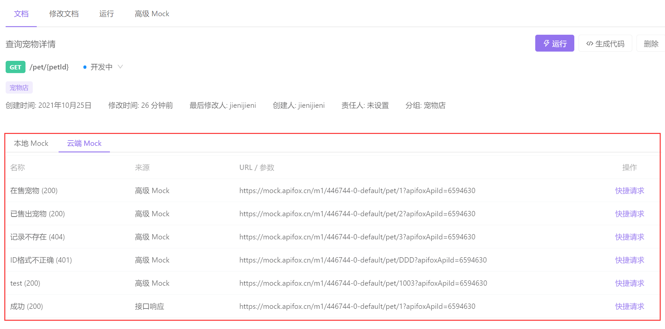Open the 运行 tab at the top

[x=106, y=14]
